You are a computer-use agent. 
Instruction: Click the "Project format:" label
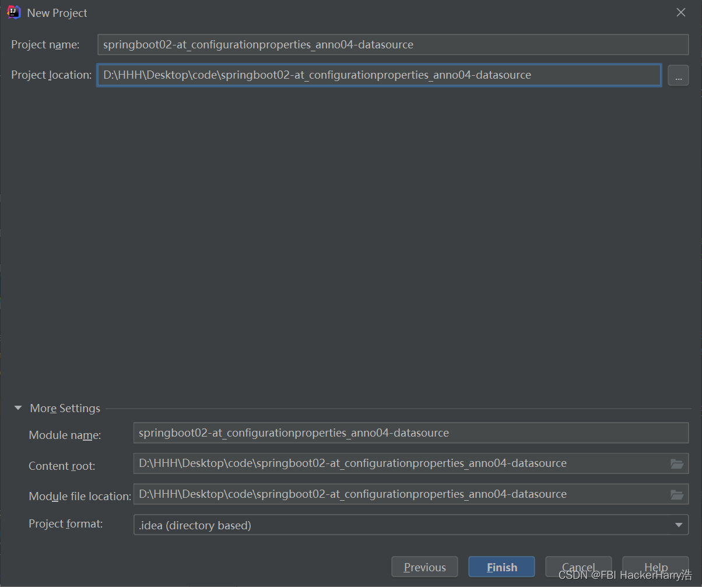point(65,523)
